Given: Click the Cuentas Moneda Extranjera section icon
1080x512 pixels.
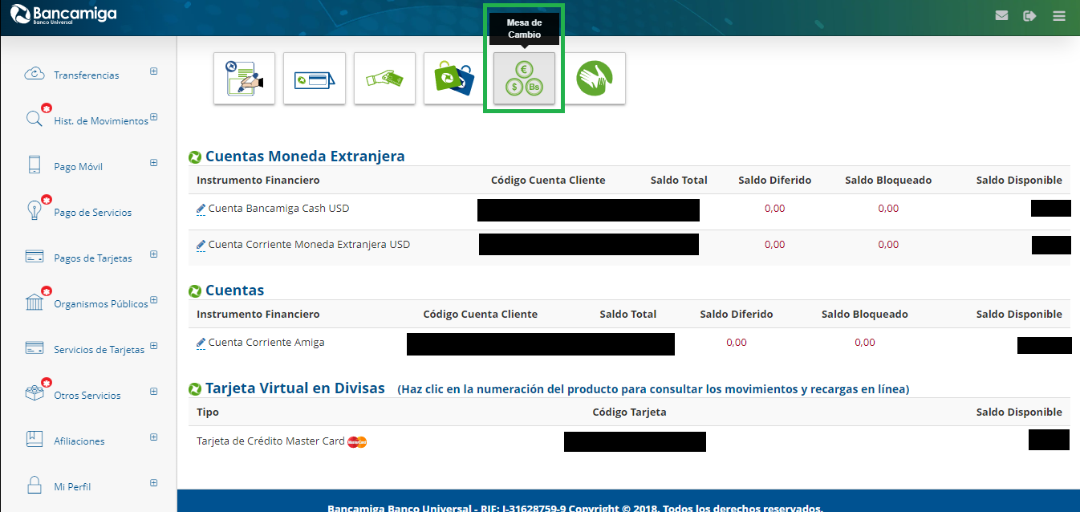Looking at the screenshot, I should [195, 156].
